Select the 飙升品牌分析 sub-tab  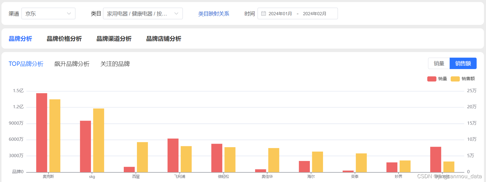point(72,64)
